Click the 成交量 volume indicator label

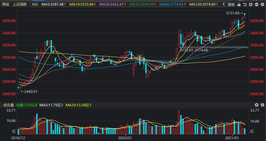click(x=8, y=105)
